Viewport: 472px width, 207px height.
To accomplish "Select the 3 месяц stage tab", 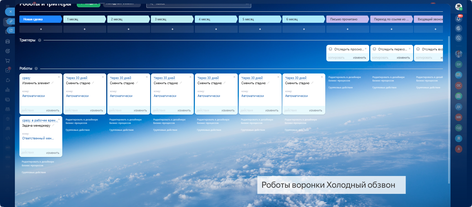I will click(172, 19).
